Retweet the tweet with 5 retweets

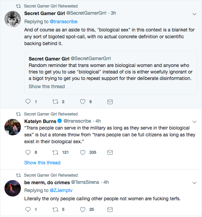point(55,209)
